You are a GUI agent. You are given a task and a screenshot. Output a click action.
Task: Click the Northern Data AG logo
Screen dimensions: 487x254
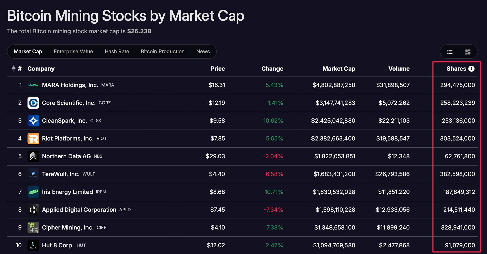33,156
